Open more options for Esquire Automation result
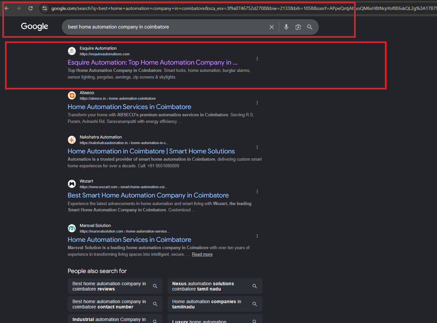 [257, 59]
